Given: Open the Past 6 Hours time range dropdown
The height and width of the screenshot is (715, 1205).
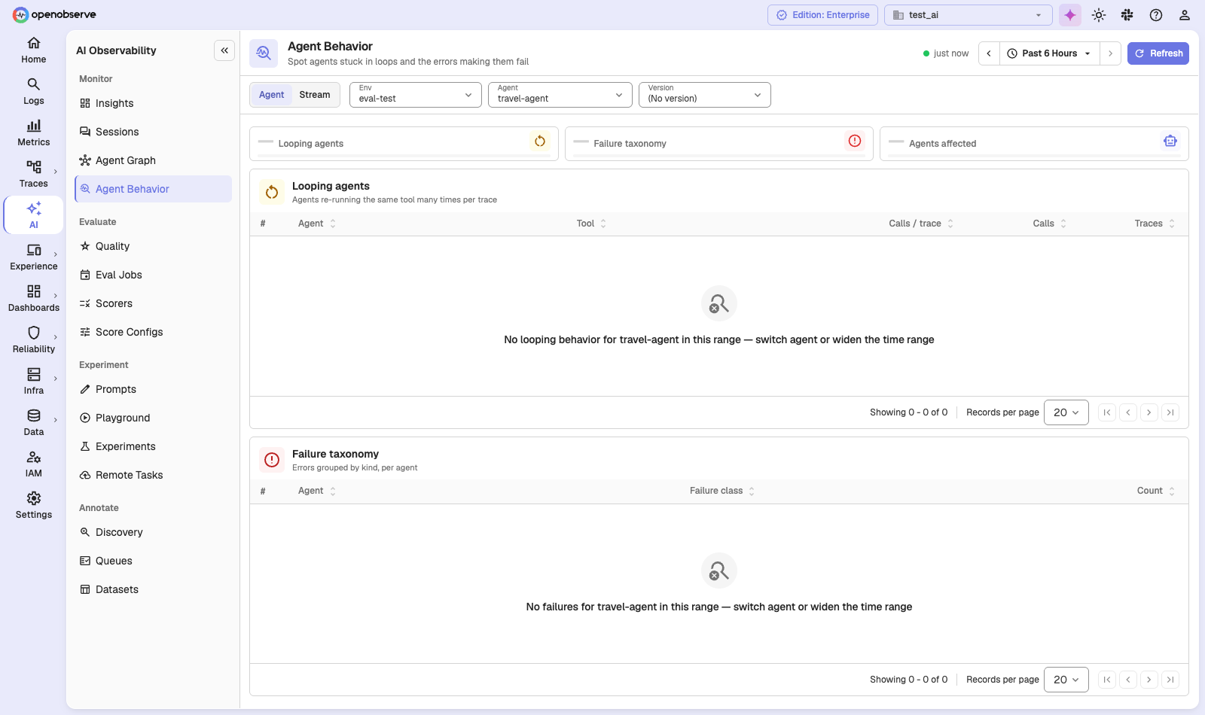Looking at the screenshot, I should 1050,53.
